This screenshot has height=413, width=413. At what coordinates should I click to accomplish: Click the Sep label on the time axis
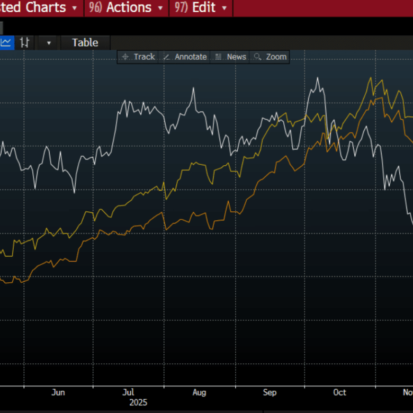[x=270, y=392]
